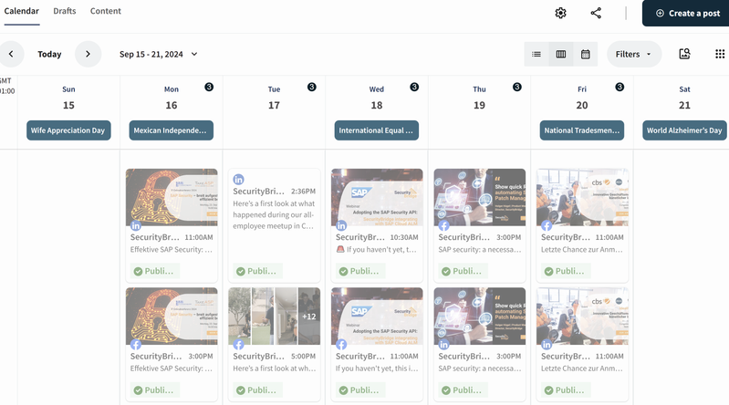The height and width of the screenshot is (405, 729).
Task: Click Facebook icon on Thursday top post
Action: pyautogui.click(x=444, y=226)
